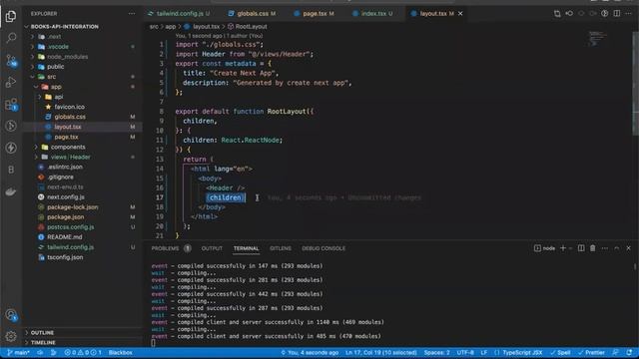Open tsconfig.json file
Screen dimensions: 639x359
tap(65, 257)
